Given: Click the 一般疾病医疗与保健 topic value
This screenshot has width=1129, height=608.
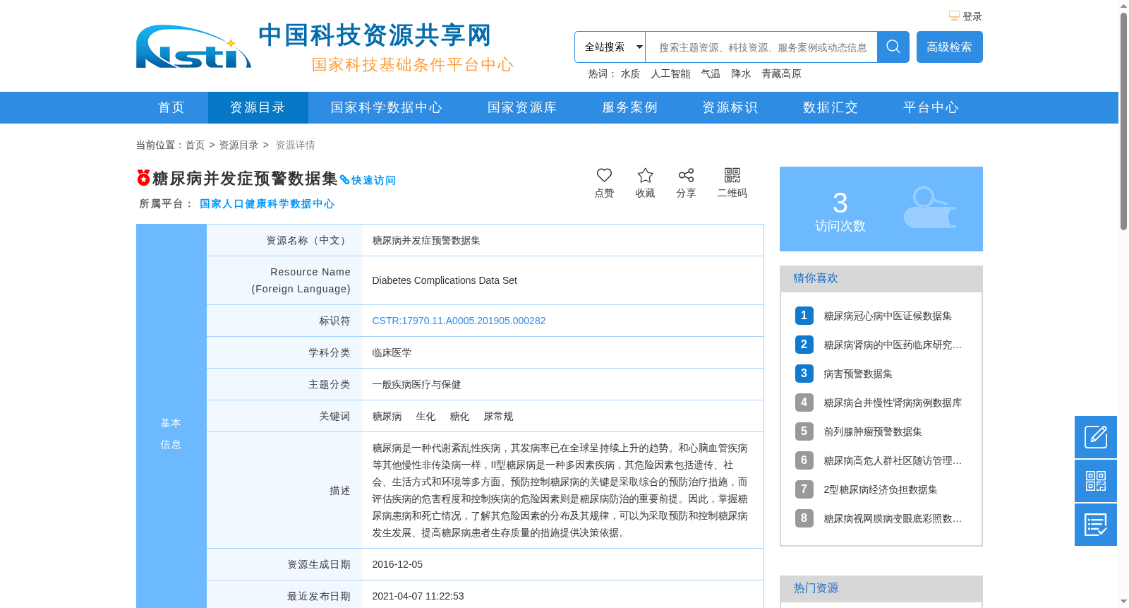Looking at the screenshot, I should 416,384.
